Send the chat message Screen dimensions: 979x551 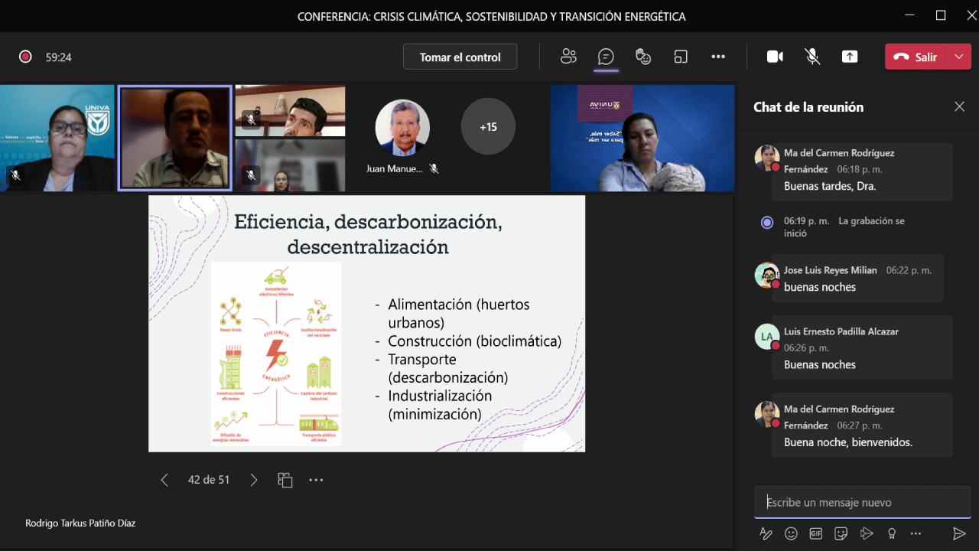click(x=959, y=533)
